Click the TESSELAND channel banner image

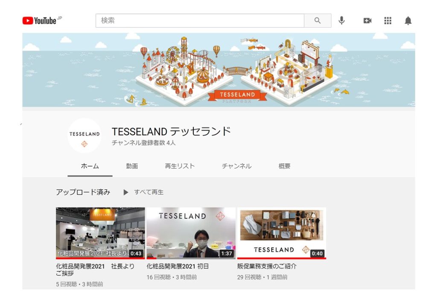pos(218,70)
